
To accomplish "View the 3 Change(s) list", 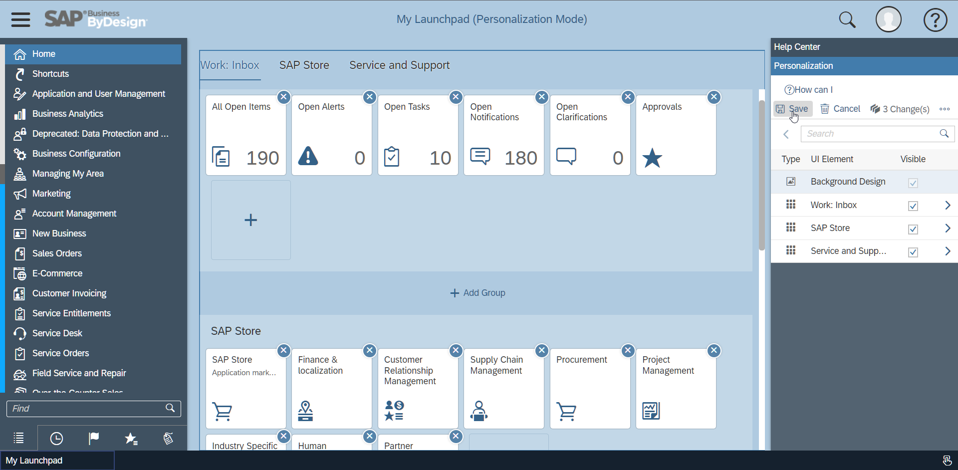I will tap(900, 109).
